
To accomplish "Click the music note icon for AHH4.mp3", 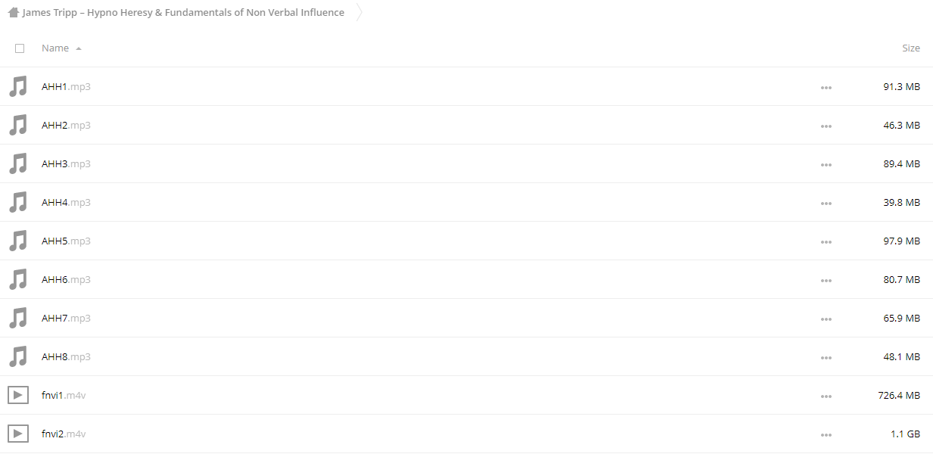I will click(x=18, y=202).
